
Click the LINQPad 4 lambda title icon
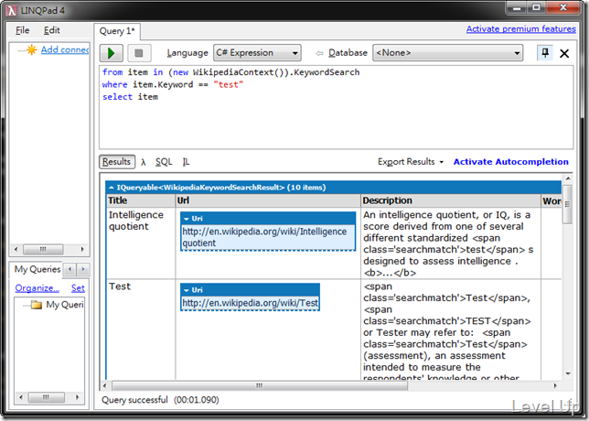point(12,11)
